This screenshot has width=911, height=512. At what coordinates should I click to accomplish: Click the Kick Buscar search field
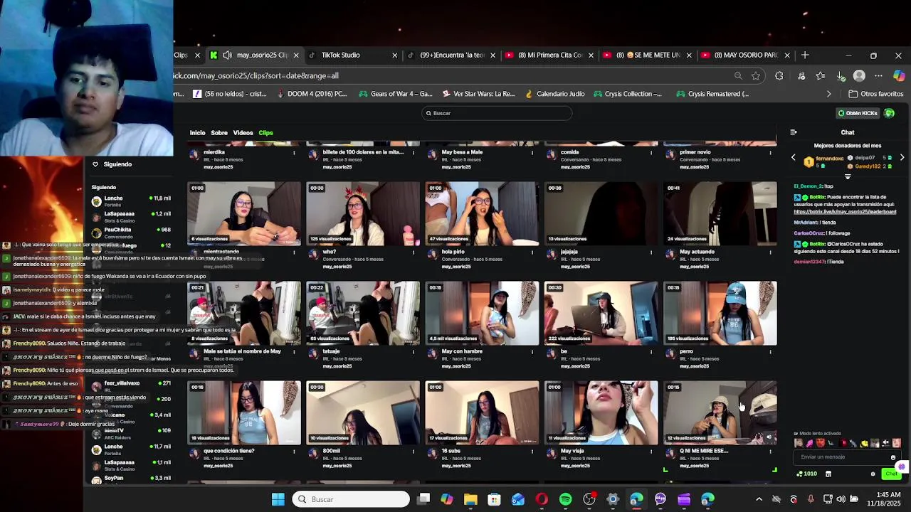pos(496,113)
